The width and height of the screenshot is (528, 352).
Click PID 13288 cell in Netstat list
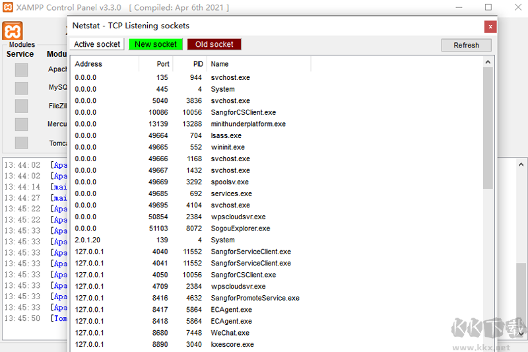coord(192,124)
